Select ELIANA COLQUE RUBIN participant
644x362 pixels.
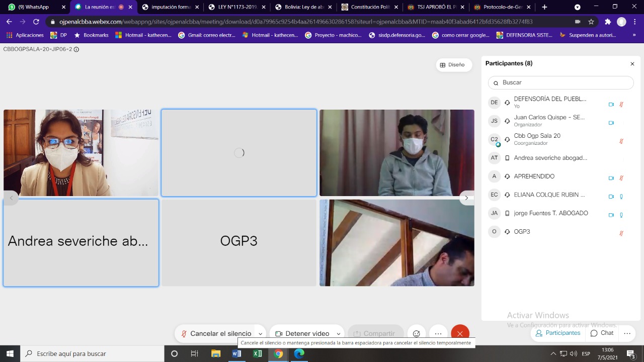click(x=560, y=195)
